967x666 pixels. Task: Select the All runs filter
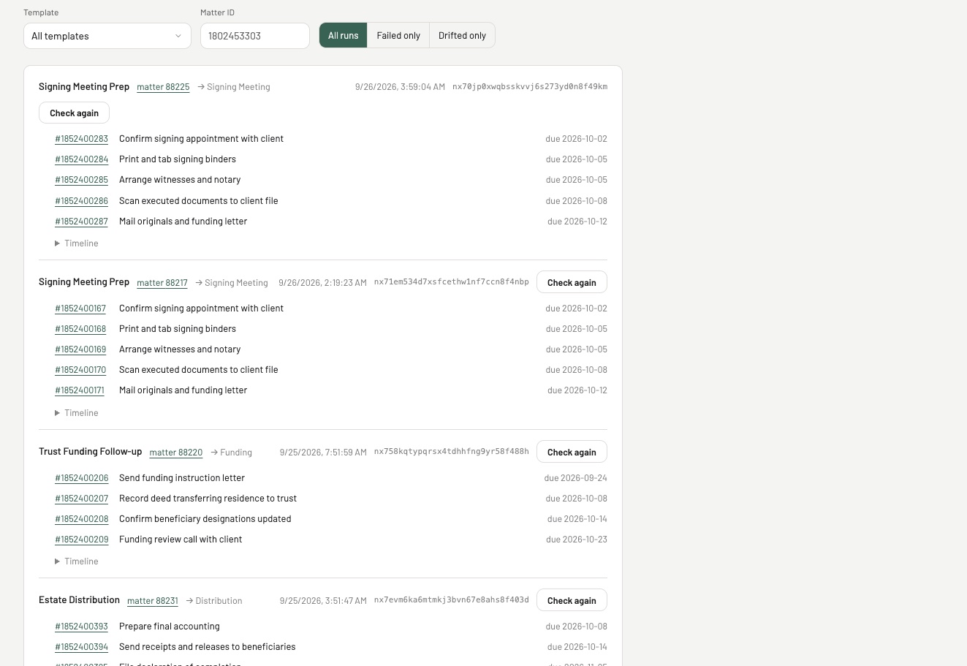pyautogui.click(x=343, y=35)
